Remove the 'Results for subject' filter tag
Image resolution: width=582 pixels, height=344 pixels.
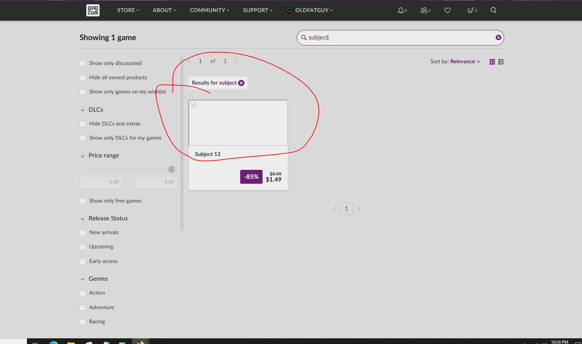pyautogui.click(x=241, y=83)
